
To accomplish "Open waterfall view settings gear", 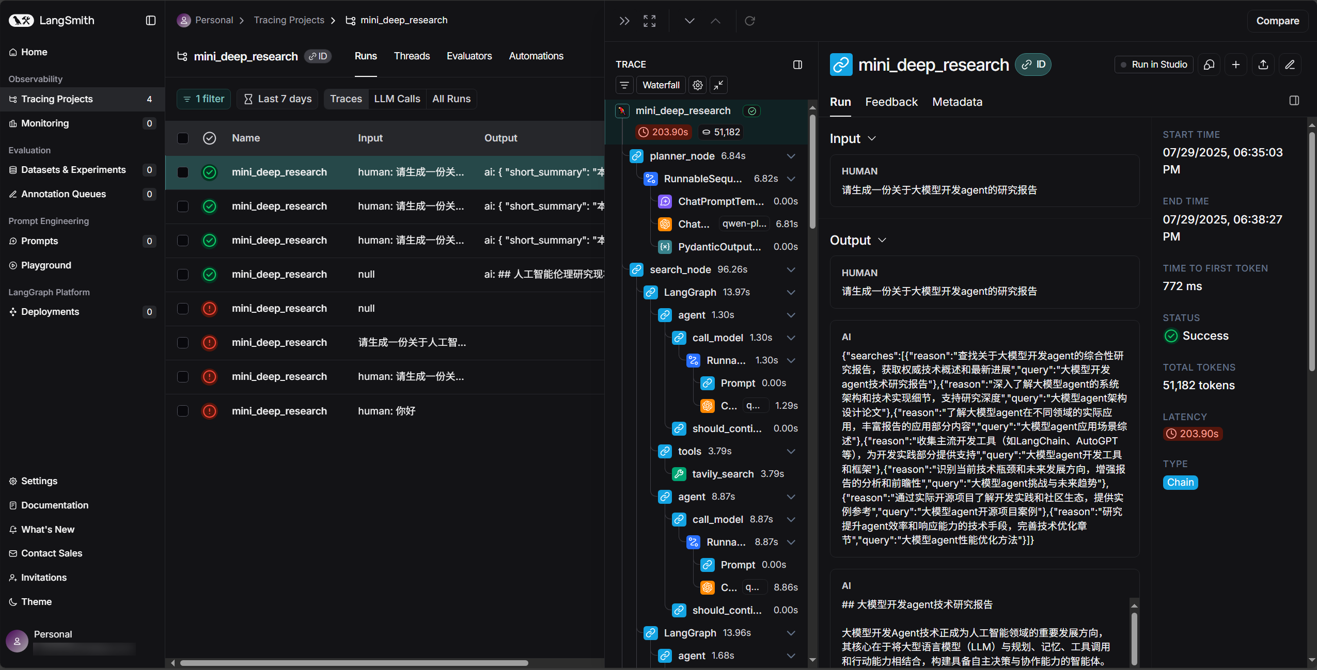I will click(x=698, y=85).
